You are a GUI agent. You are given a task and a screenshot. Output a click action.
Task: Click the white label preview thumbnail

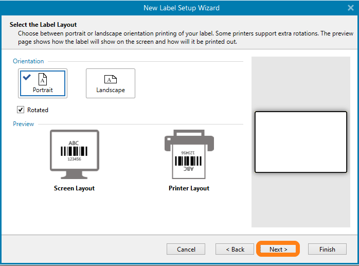(301, 142)
